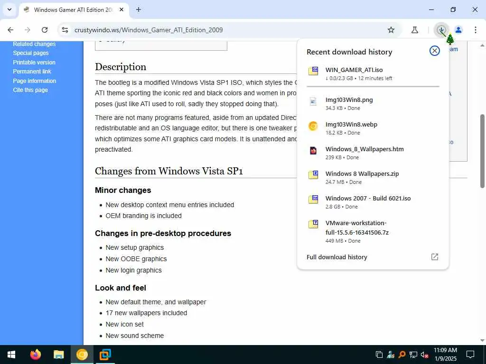Reload the page with the refresh icon
The width and height of the screenshot is (486, 364).
45,30
